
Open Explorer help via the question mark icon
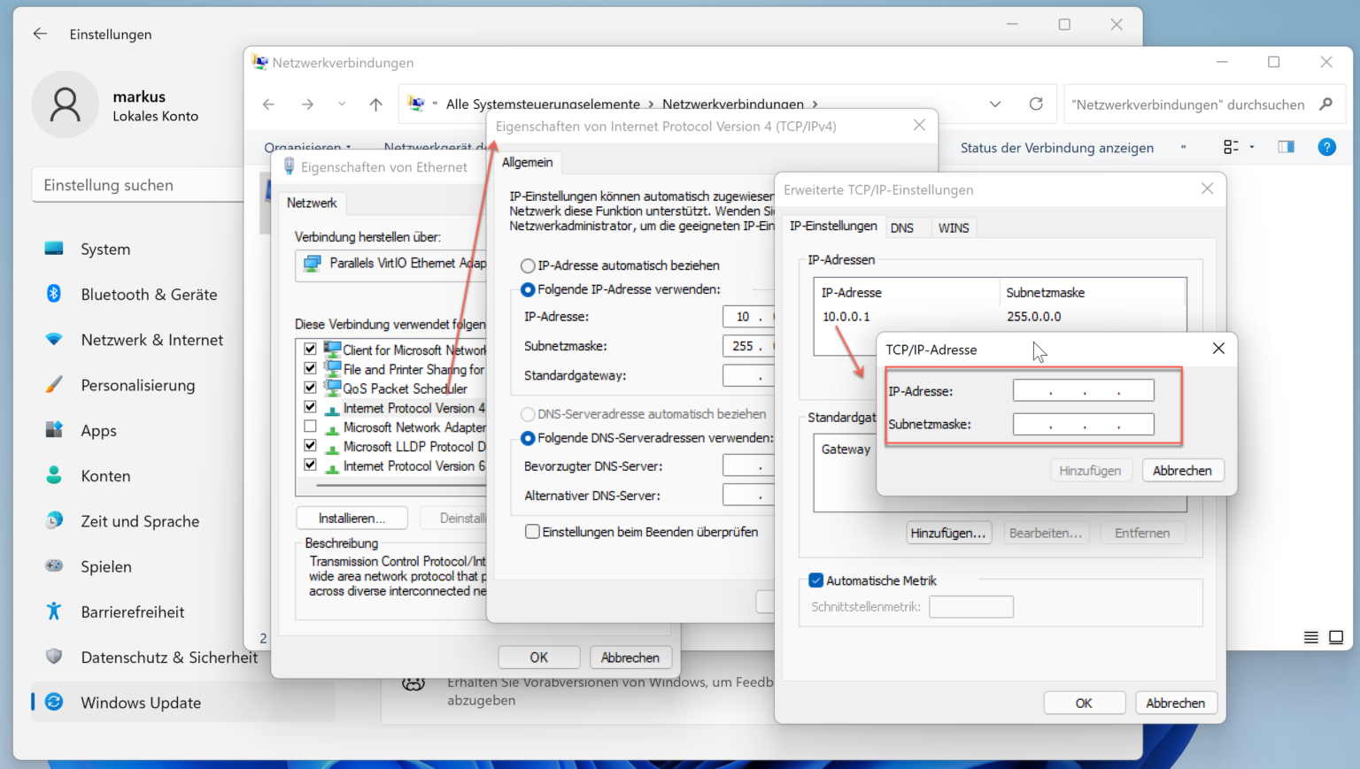pos(1326,147)
